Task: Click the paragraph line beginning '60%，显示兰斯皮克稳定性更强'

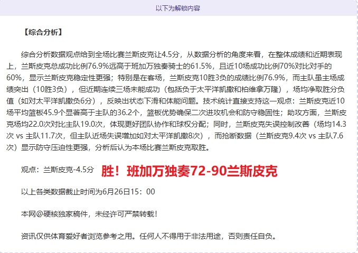Action: click(175, 78)
